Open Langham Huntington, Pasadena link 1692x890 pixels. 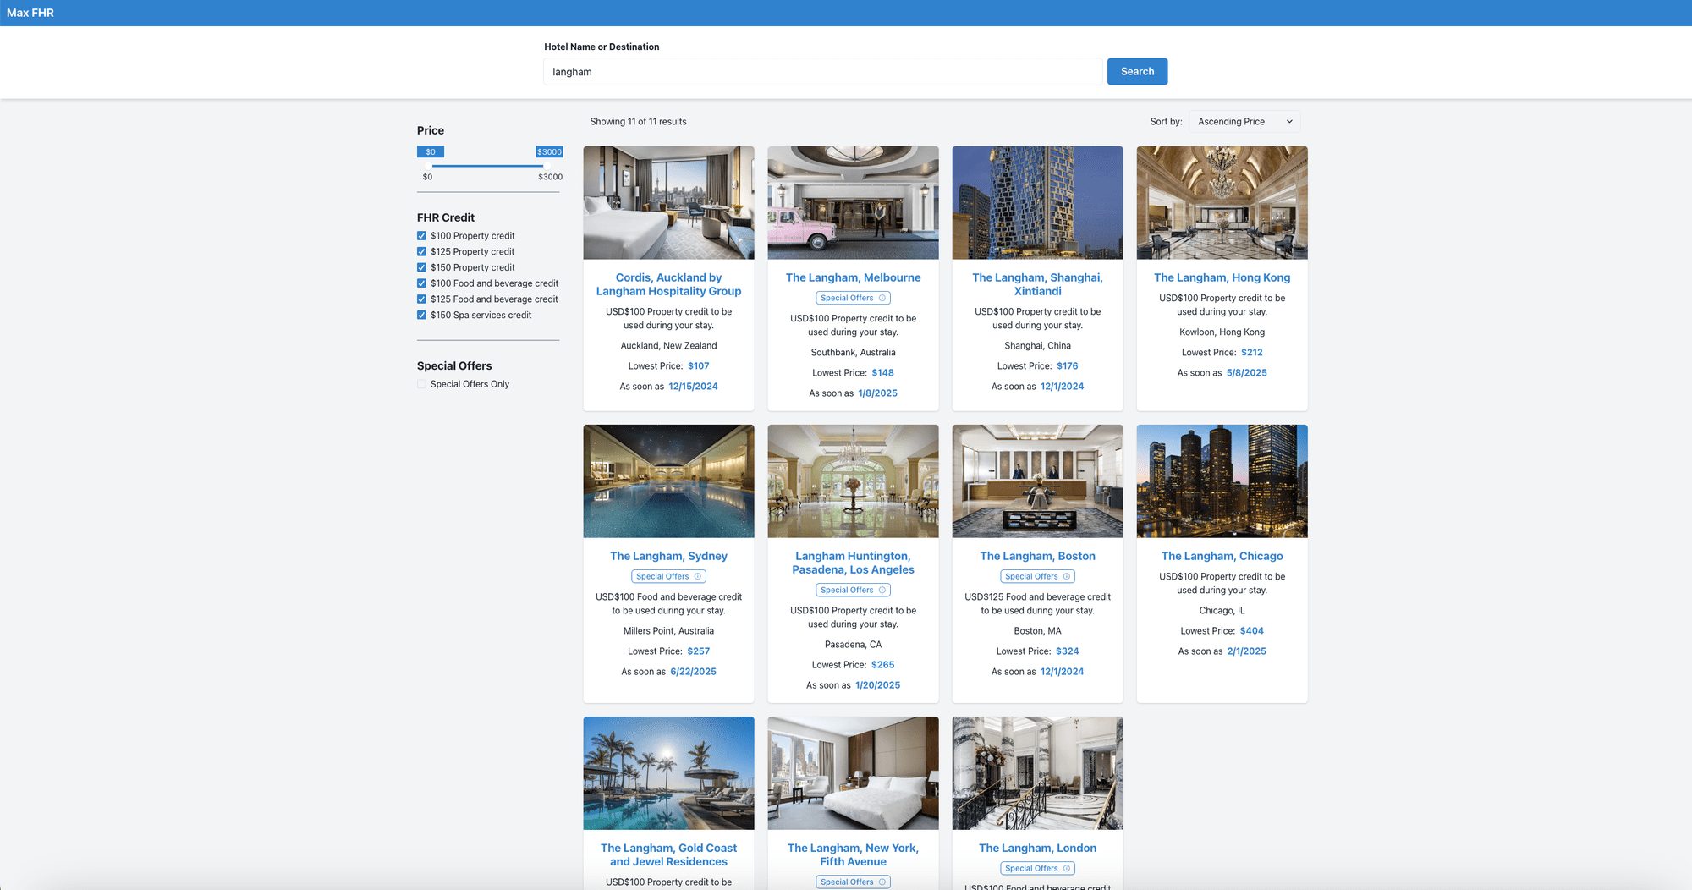(x=853, y=563)
